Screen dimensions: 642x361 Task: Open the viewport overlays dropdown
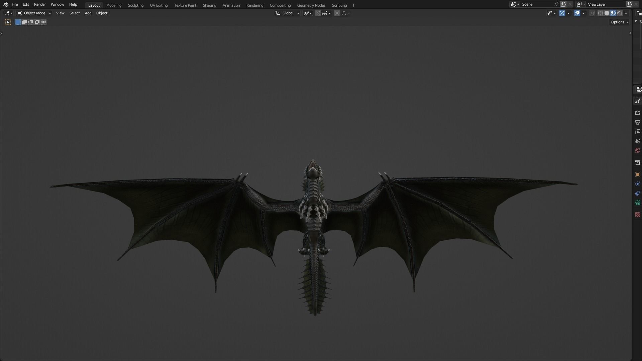click(x=583, y=13)
